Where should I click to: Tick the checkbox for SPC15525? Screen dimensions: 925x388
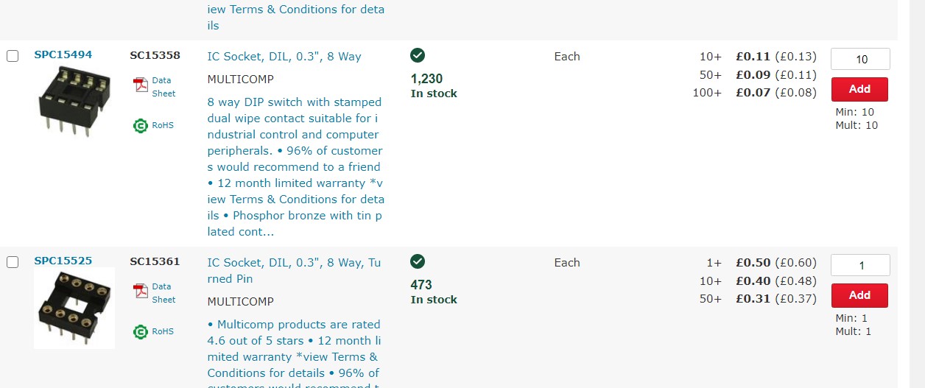coord(13,262)
